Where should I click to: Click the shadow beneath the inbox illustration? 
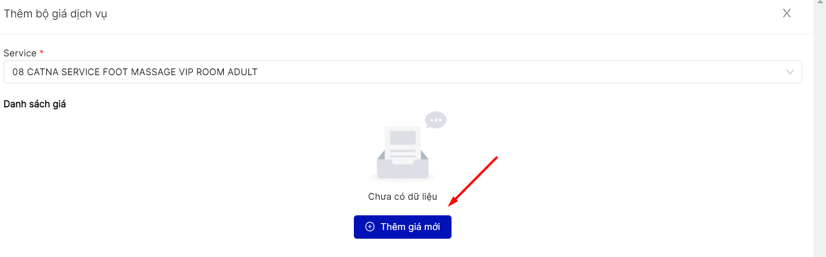pyautogui.click(x=402, y=179)
